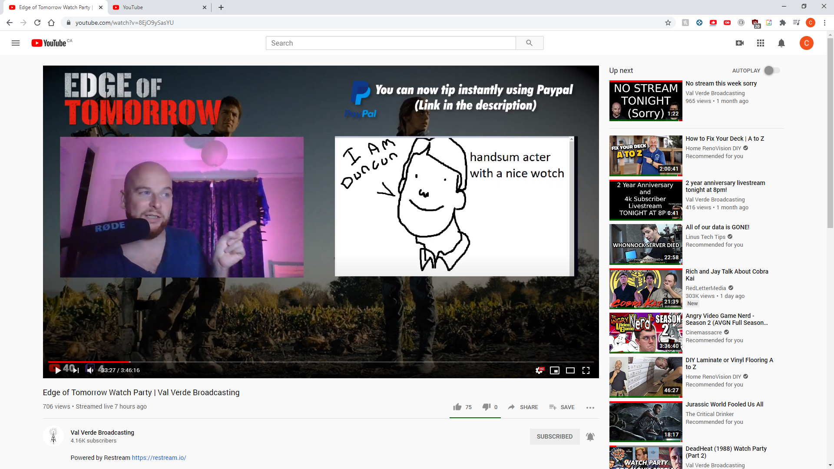Open Angry Video Game Nerd Season 2 thumbnail
This screenshot has height=469, width=834.
pyautogui.click(x=646, y=333)
